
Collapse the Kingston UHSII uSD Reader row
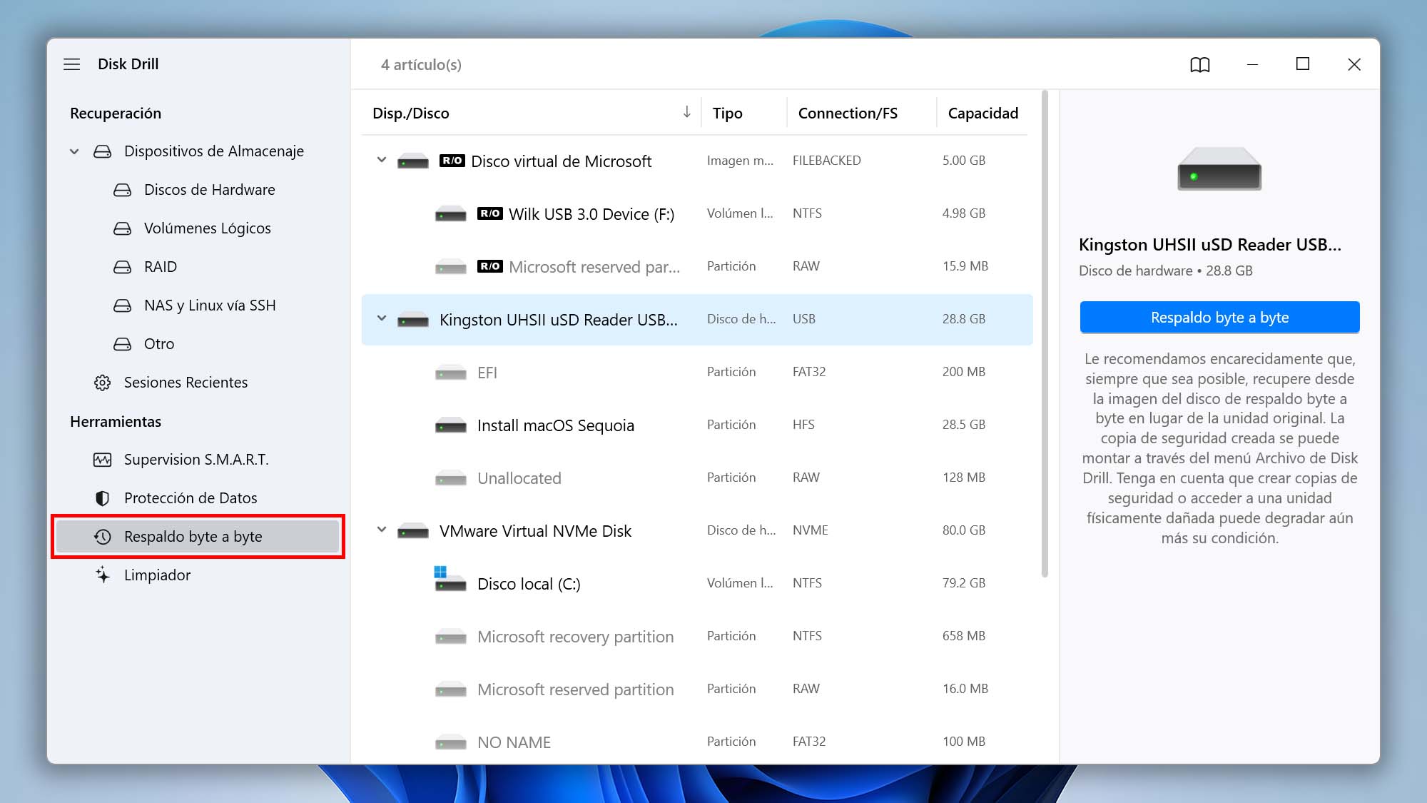[382, 319]
